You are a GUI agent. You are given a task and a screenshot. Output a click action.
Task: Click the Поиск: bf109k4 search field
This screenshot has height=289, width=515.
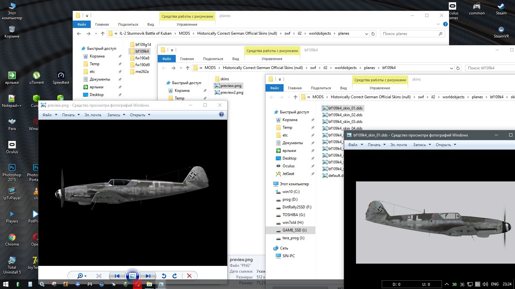[x=490, y=68]
